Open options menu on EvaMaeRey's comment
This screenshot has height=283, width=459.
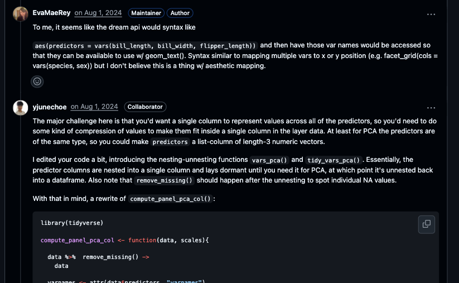tap(431, 13)
